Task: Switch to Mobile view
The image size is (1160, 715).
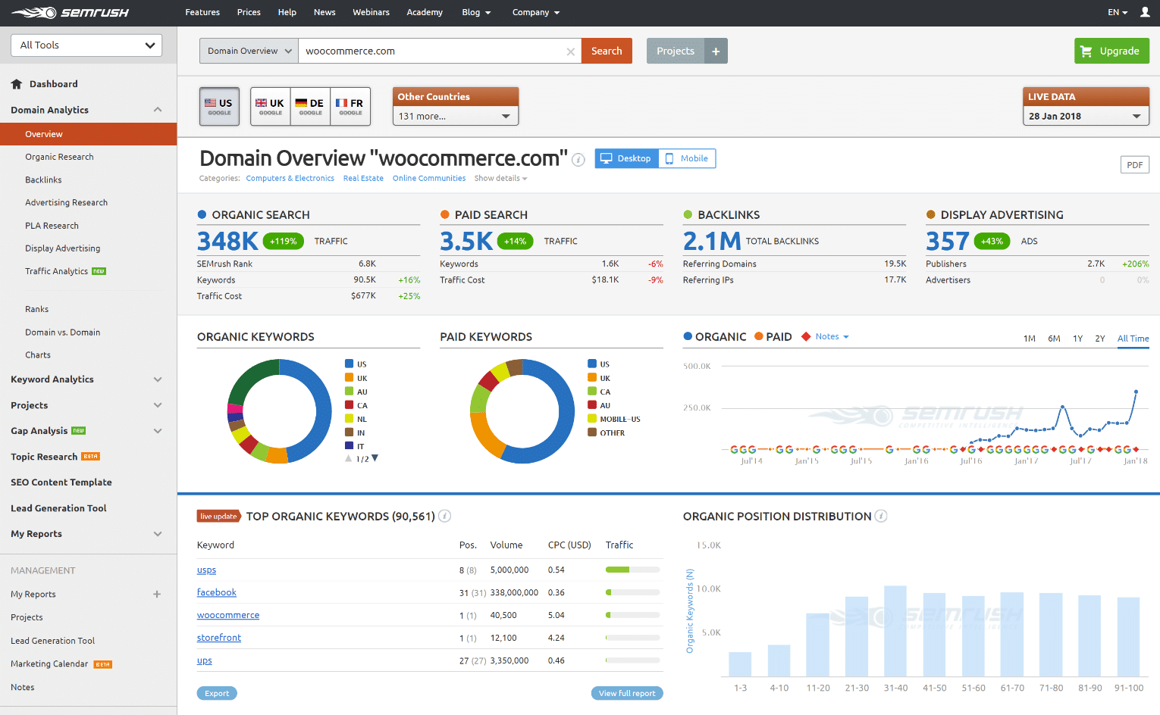Action: [686, 158]
